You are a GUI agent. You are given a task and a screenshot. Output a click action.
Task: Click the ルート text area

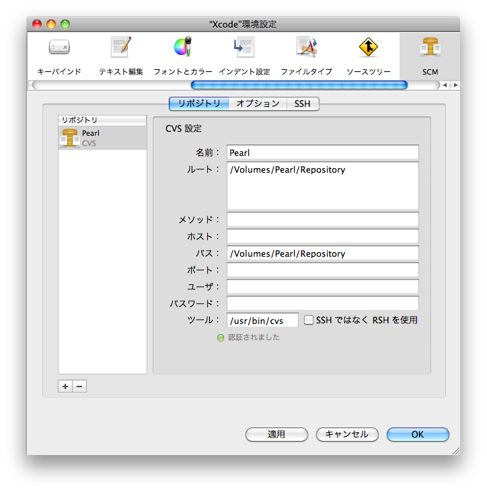pos(322,186)
